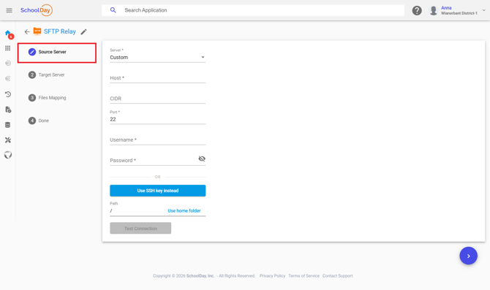The image size is (490, 290).
Task: Select the Files Mapping step
Action: pos(48,98)
